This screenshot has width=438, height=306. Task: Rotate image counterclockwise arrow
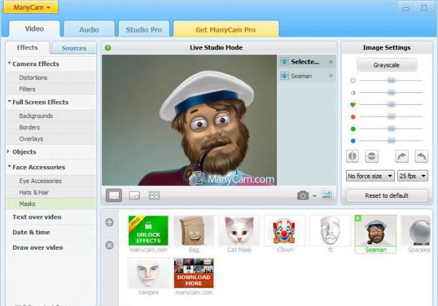point(421,156)
